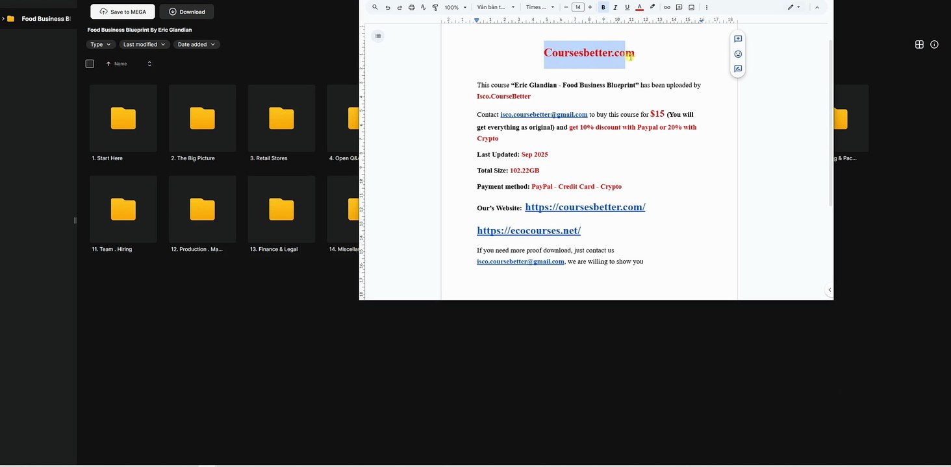
Task: Click the add comment icon in the side bubble
Action: click(x=738, y=39)
